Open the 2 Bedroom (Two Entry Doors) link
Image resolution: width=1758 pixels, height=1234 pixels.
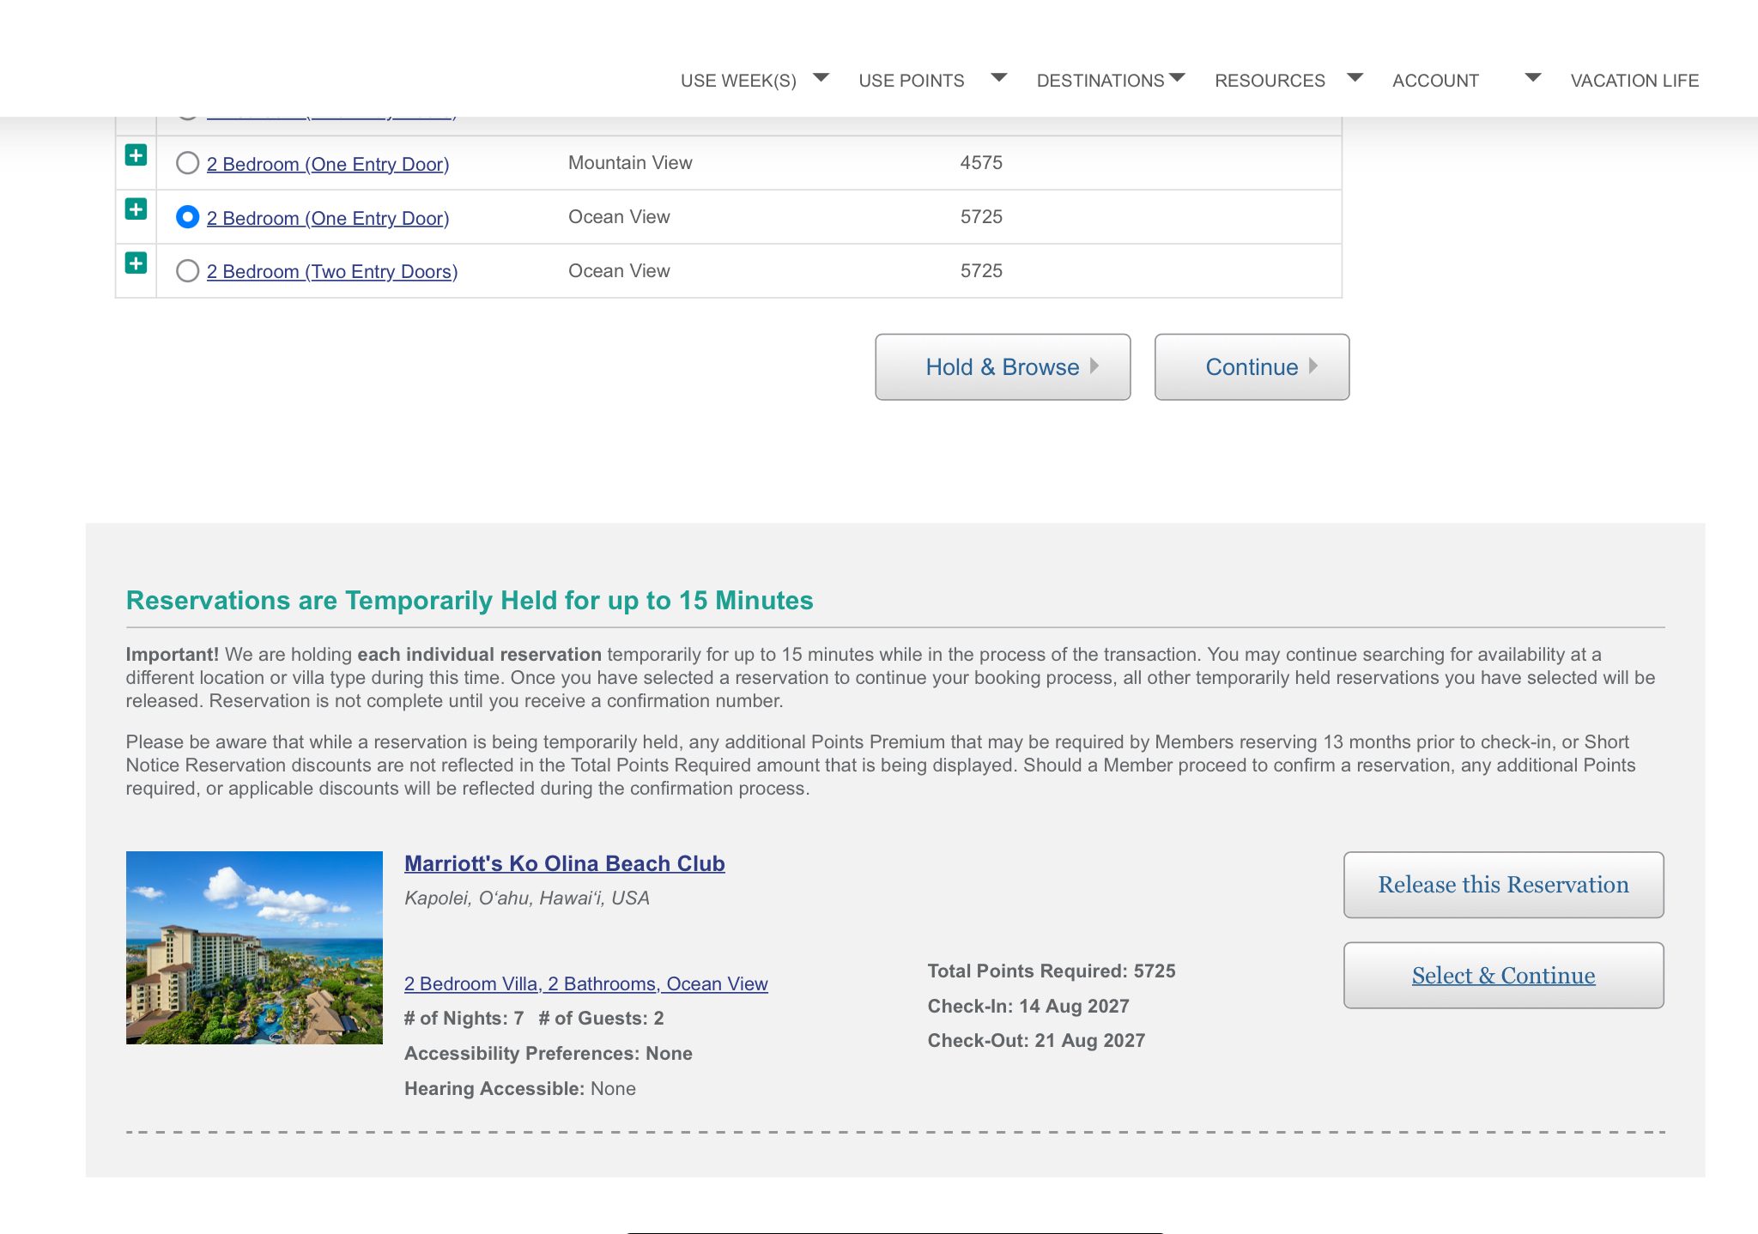coord(332,271)
